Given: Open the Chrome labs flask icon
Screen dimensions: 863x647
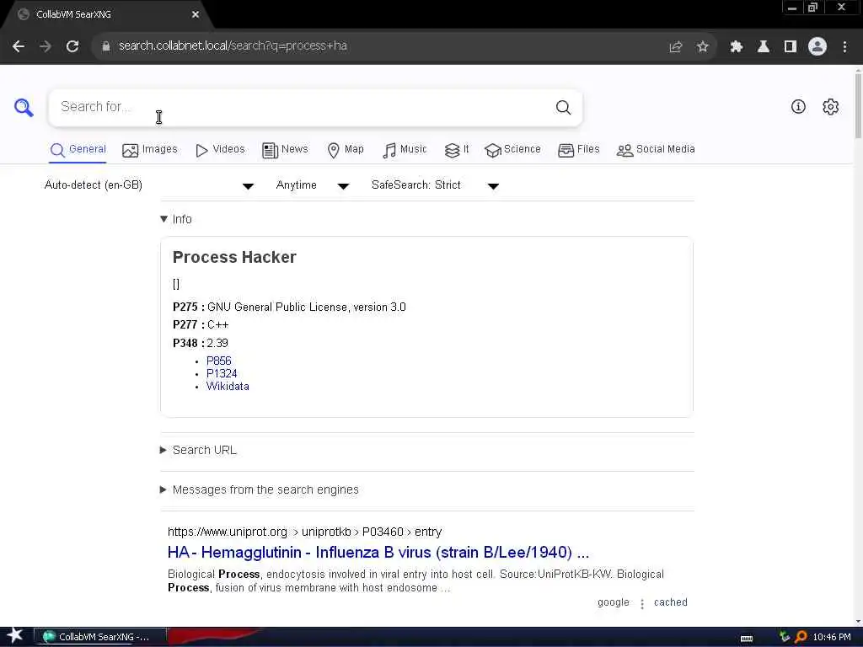Looking at the screenshot, I should pyautogui.click(x=764, y=47).
